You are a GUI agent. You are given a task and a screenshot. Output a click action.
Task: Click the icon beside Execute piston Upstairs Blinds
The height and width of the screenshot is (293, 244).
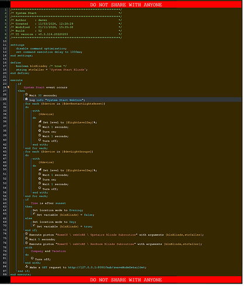point(26,234)
